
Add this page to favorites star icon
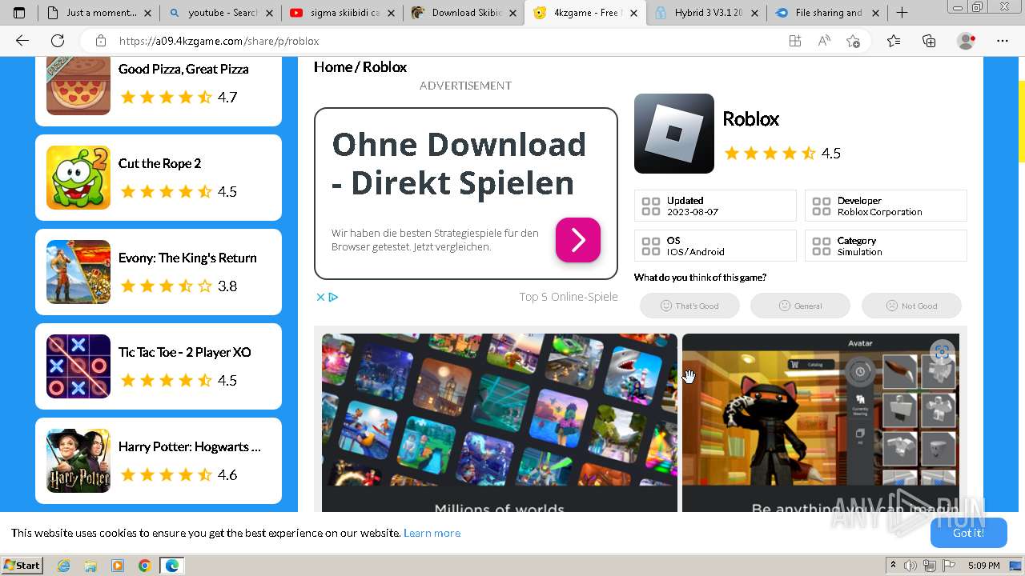coord(853,41)
